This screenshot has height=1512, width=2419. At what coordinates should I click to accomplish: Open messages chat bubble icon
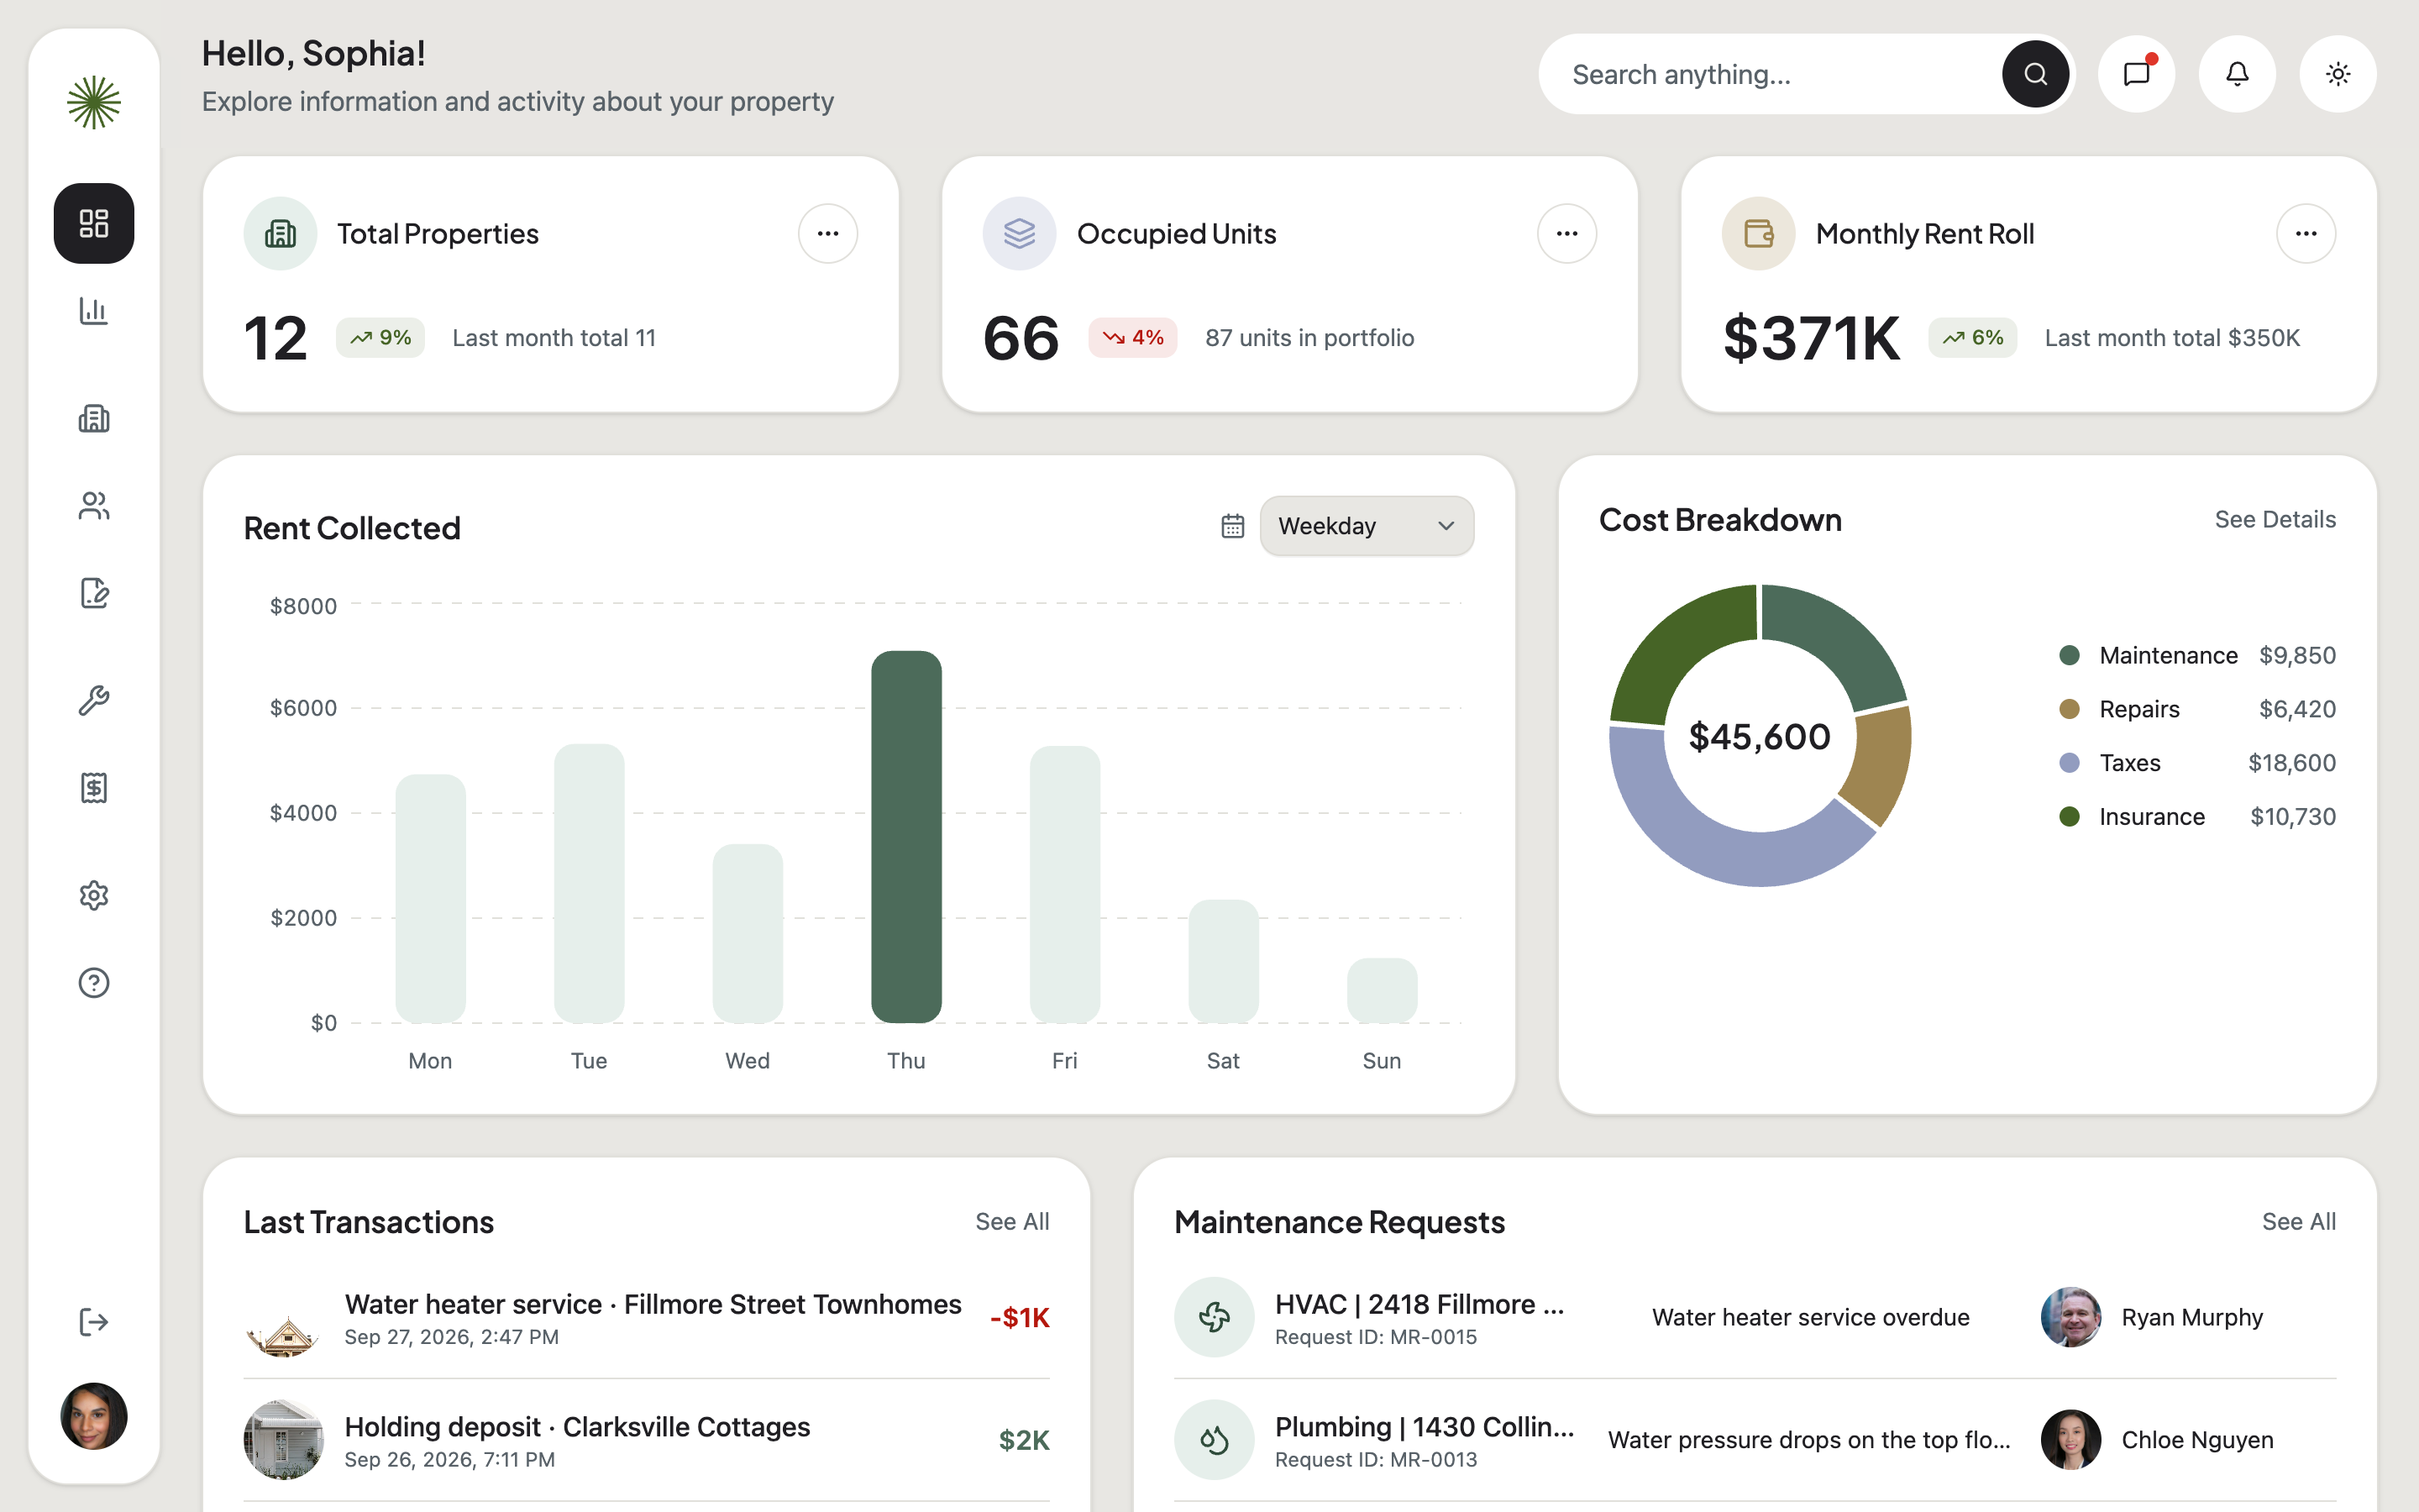[x=2136, y=74]
